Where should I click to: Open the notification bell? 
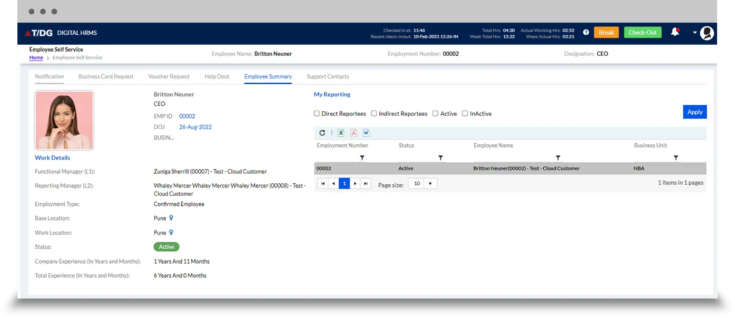674,33
